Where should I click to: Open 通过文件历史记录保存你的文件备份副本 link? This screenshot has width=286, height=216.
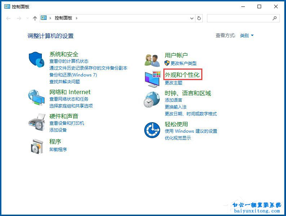88,68
